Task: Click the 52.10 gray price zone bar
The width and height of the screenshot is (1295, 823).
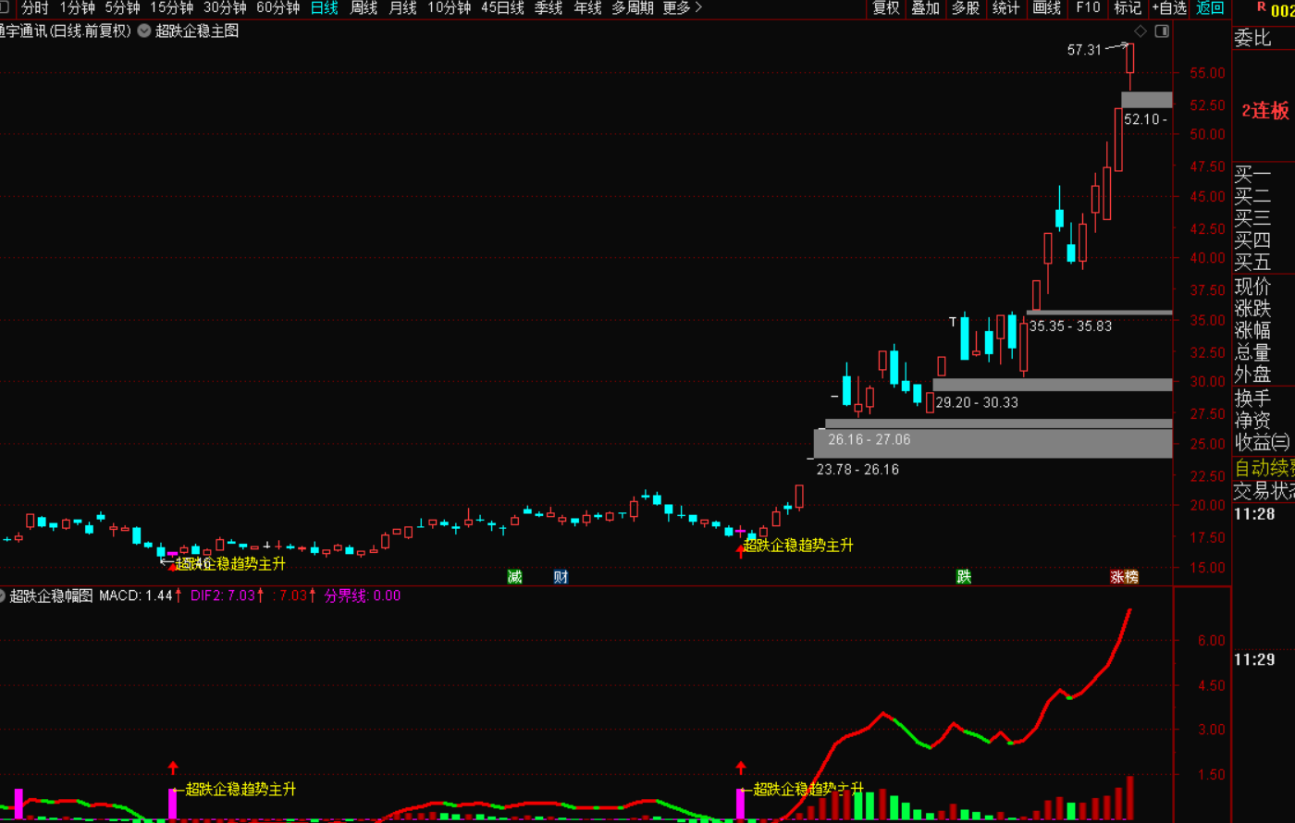Action: point(1146,100)
